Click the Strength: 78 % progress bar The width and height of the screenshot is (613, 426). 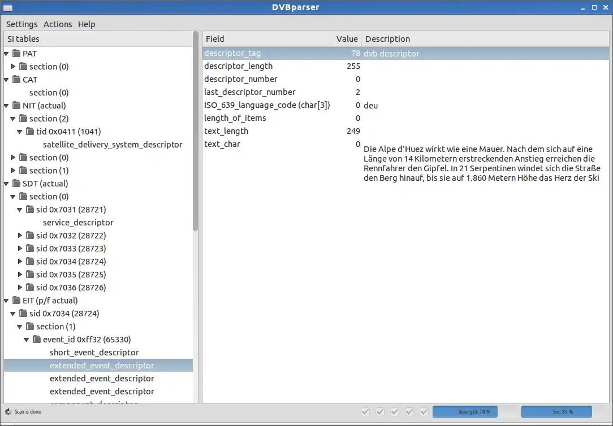tap(465, 411)
